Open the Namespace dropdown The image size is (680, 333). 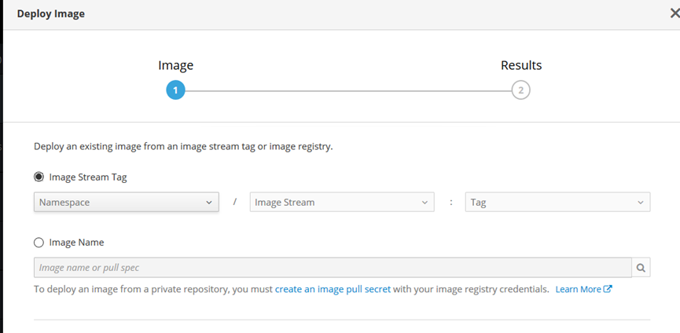click(127, 202)
